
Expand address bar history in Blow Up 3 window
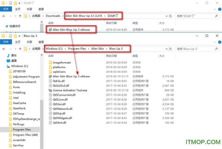coord(167,49)
